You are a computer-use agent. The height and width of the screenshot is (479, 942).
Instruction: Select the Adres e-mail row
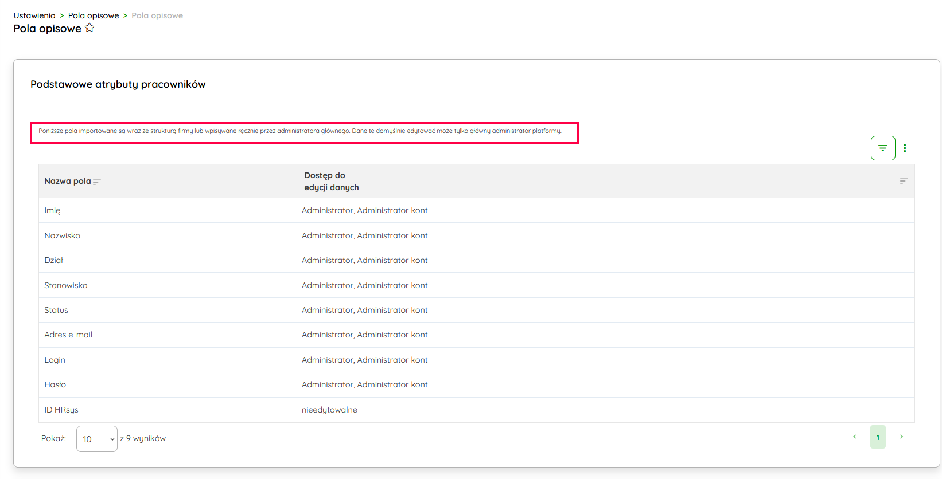[68, 335]
